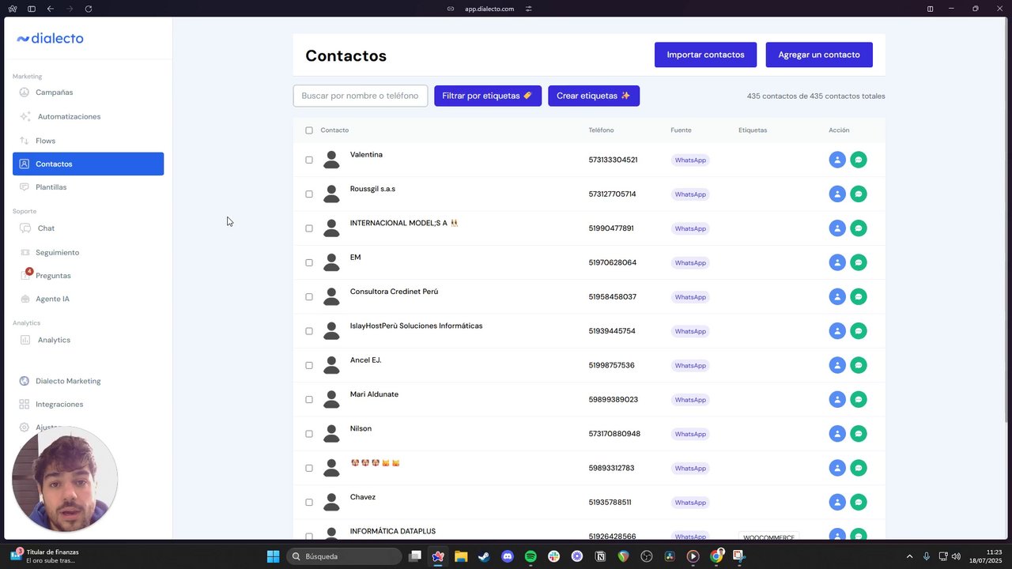
Task: Reload the page in browser
Action: tap(88, 9)
